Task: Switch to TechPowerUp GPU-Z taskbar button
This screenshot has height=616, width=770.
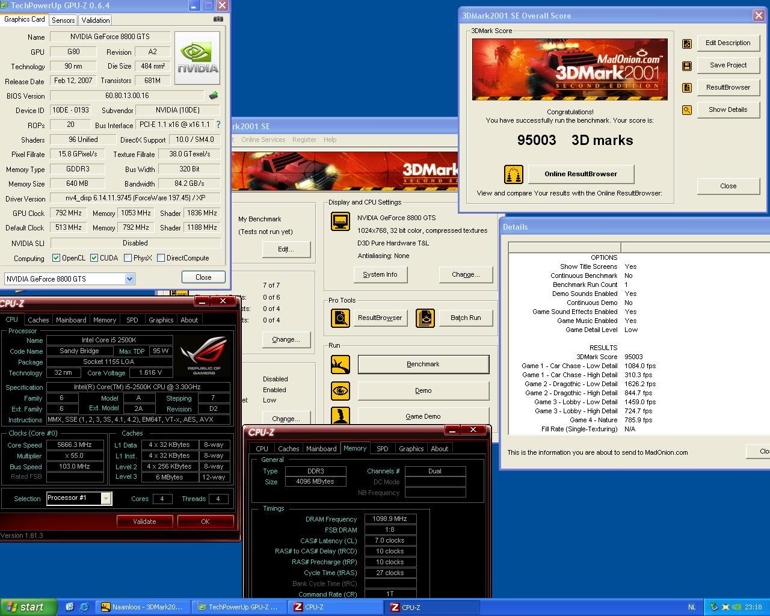Action: pyautogui.click(x=239, y=607)
